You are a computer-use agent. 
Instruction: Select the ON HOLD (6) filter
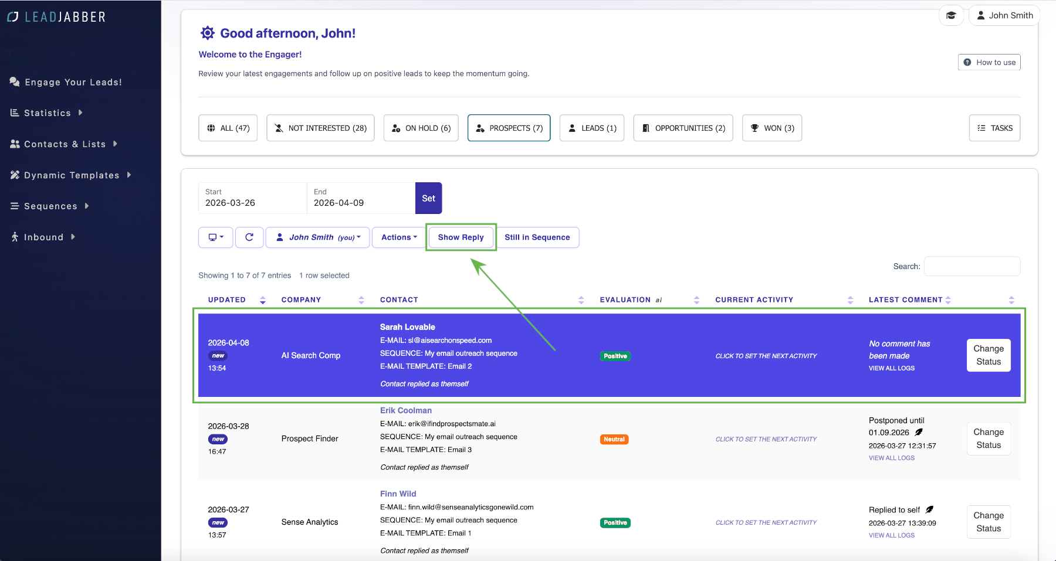(421, 128)
